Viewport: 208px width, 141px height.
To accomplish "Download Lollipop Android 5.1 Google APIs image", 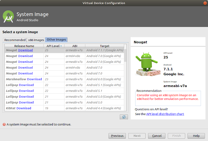I will [26, 85].
